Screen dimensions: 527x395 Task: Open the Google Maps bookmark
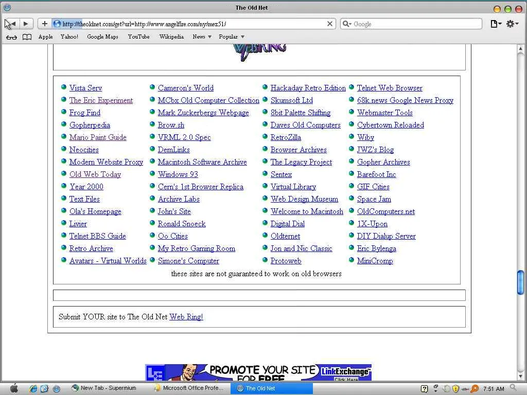tap(102, 37)
